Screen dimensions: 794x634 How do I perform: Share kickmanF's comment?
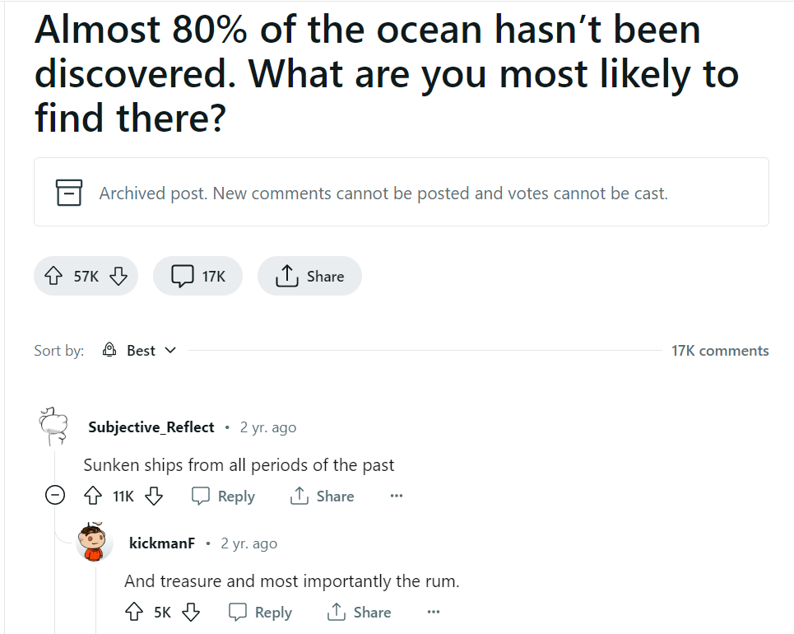click(x=359, y=613)
